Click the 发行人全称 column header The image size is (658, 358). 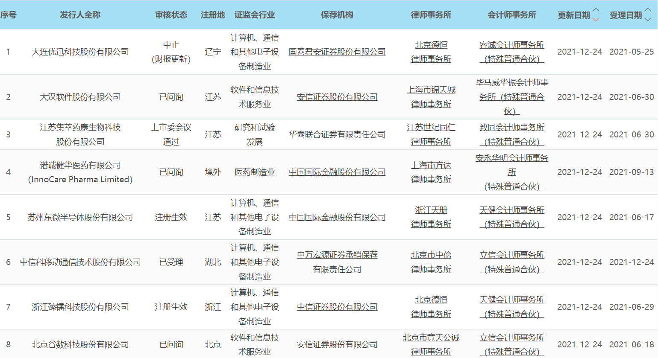click(80, 14)
